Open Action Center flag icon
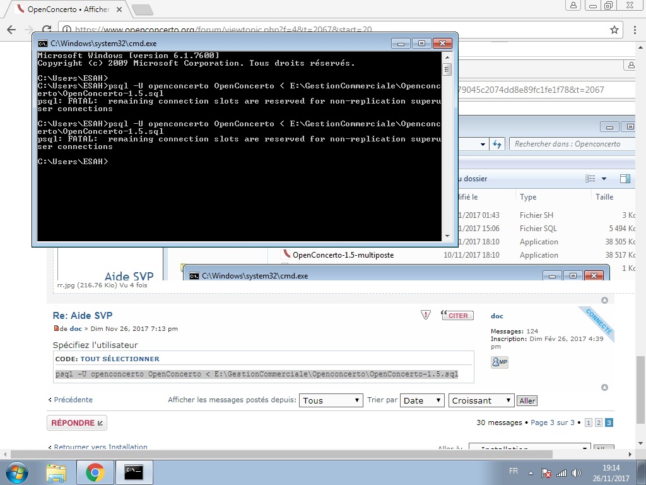 [546, 473]
